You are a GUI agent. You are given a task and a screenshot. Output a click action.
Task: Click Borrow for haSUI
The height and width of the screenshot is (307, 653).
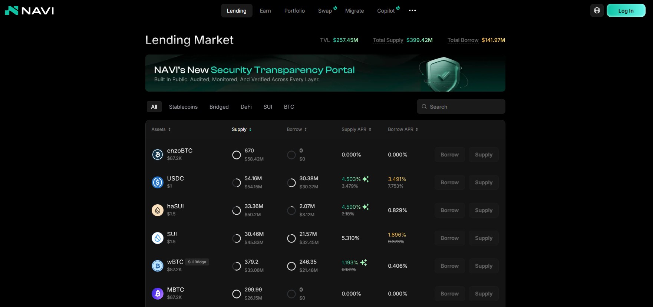click(450, 210)
